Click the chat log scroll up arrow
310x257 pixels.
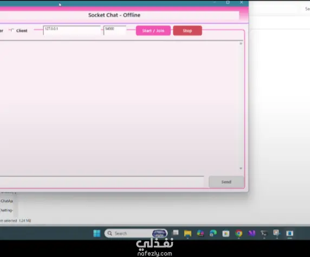click(241, 43)
